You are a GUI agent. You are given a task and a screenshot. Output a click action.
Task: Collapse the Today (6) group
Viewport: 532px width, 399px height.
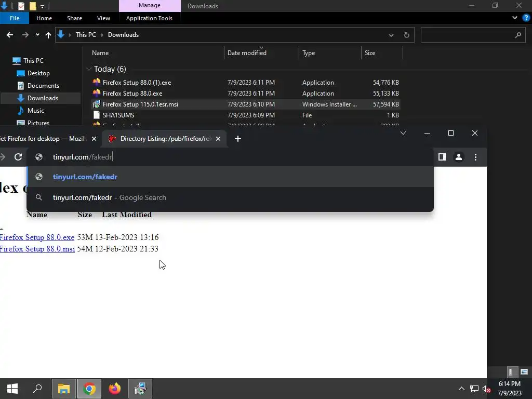(x=89, y=69)
